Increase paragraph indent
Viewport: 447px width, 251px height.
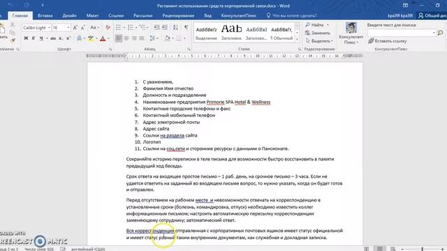coord(165,27)
